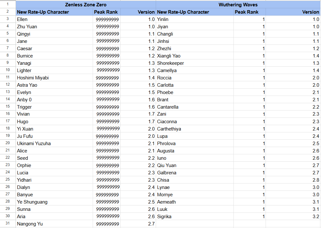
Task: Select cell containing Nangong Yu
Action: coord(54,224)
